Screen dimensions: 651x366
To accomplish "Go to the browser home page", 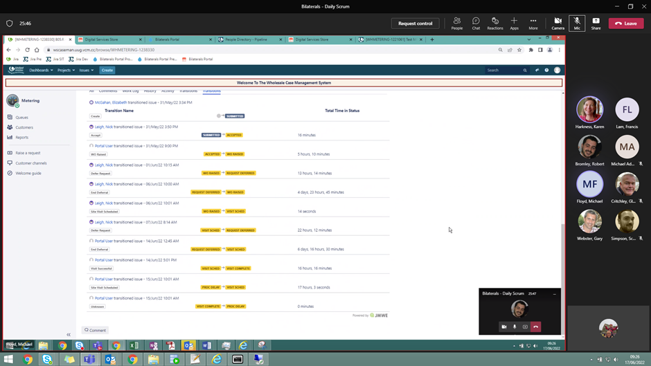I will click(x=37, y=50).
